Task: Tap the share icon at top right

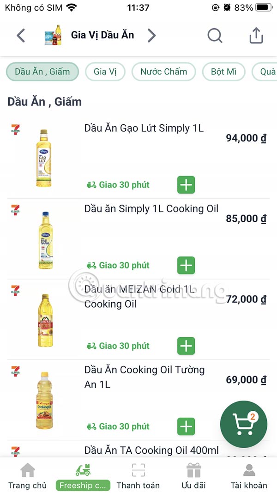Action: tap(256, 35)
